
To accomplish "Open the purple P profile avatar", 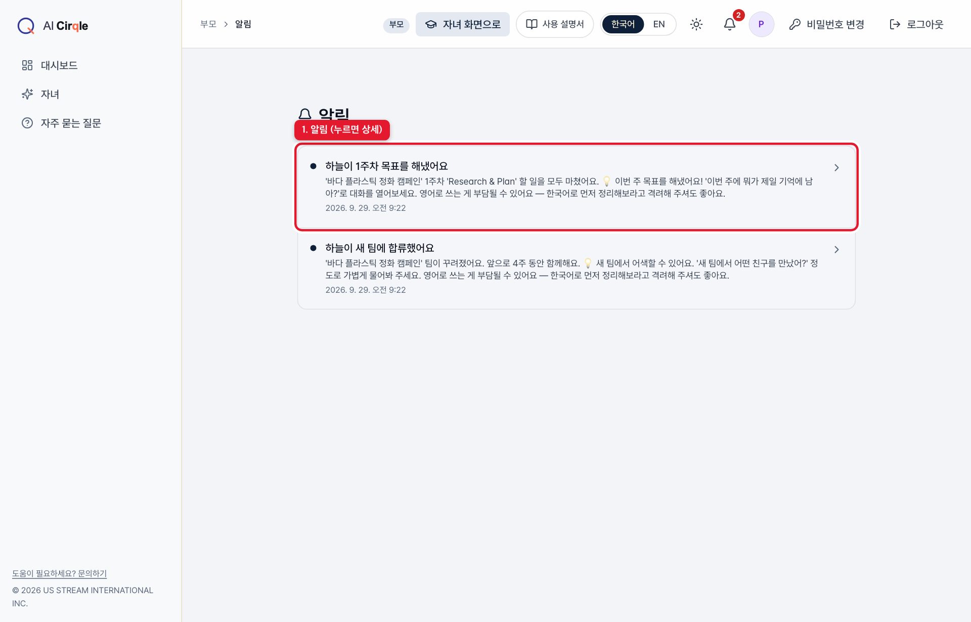I will tap(761, 24).
